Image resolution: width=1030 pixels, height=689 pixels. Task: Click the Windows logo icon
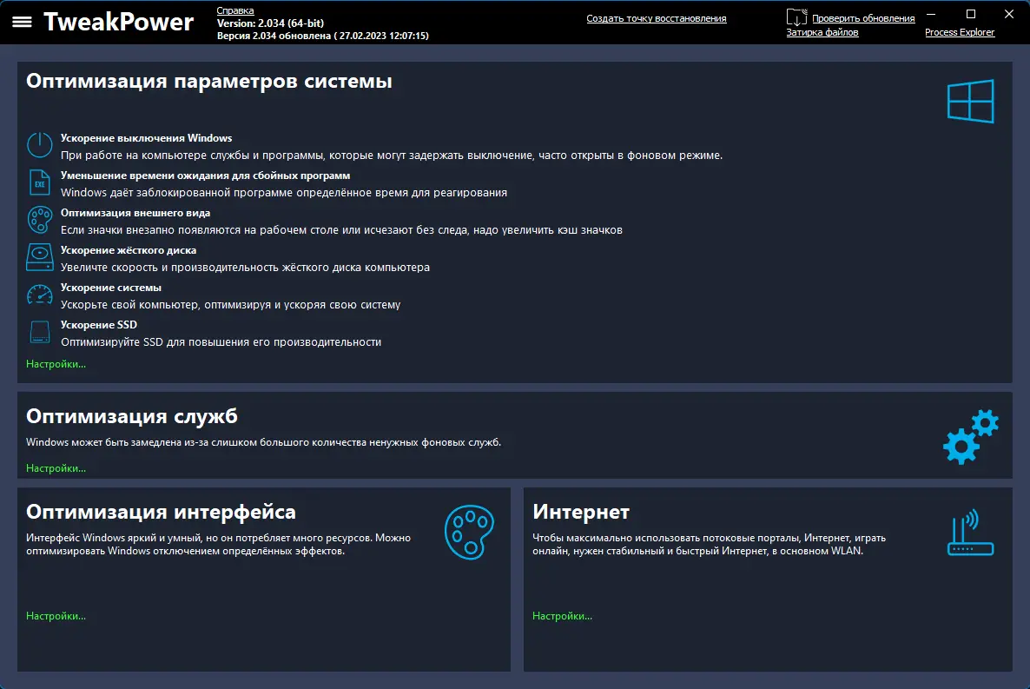[970, 102]
